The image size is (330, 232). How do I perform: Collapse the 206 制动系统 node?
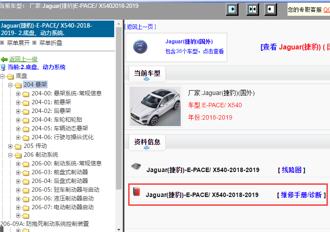click(10, 155)
